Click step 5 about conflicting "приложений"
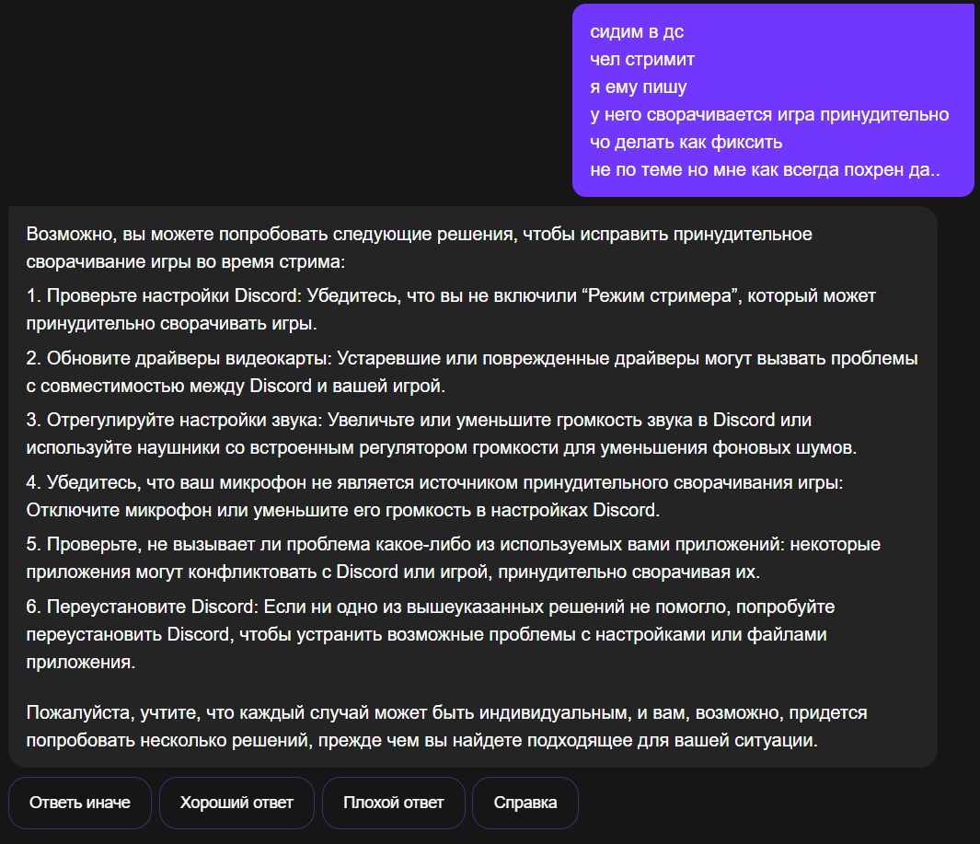This screenshot has width=980, height=844. coord(453,559)
